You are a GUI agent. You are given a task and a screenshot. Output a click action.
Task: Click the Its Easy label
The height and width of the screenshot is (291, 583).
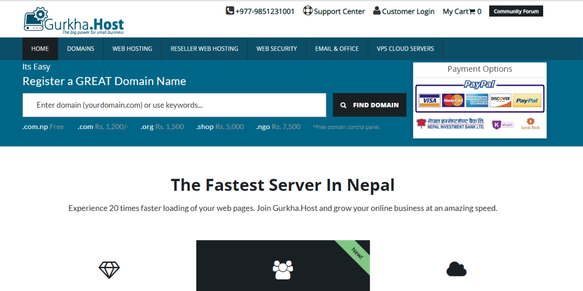pos(36,66)
